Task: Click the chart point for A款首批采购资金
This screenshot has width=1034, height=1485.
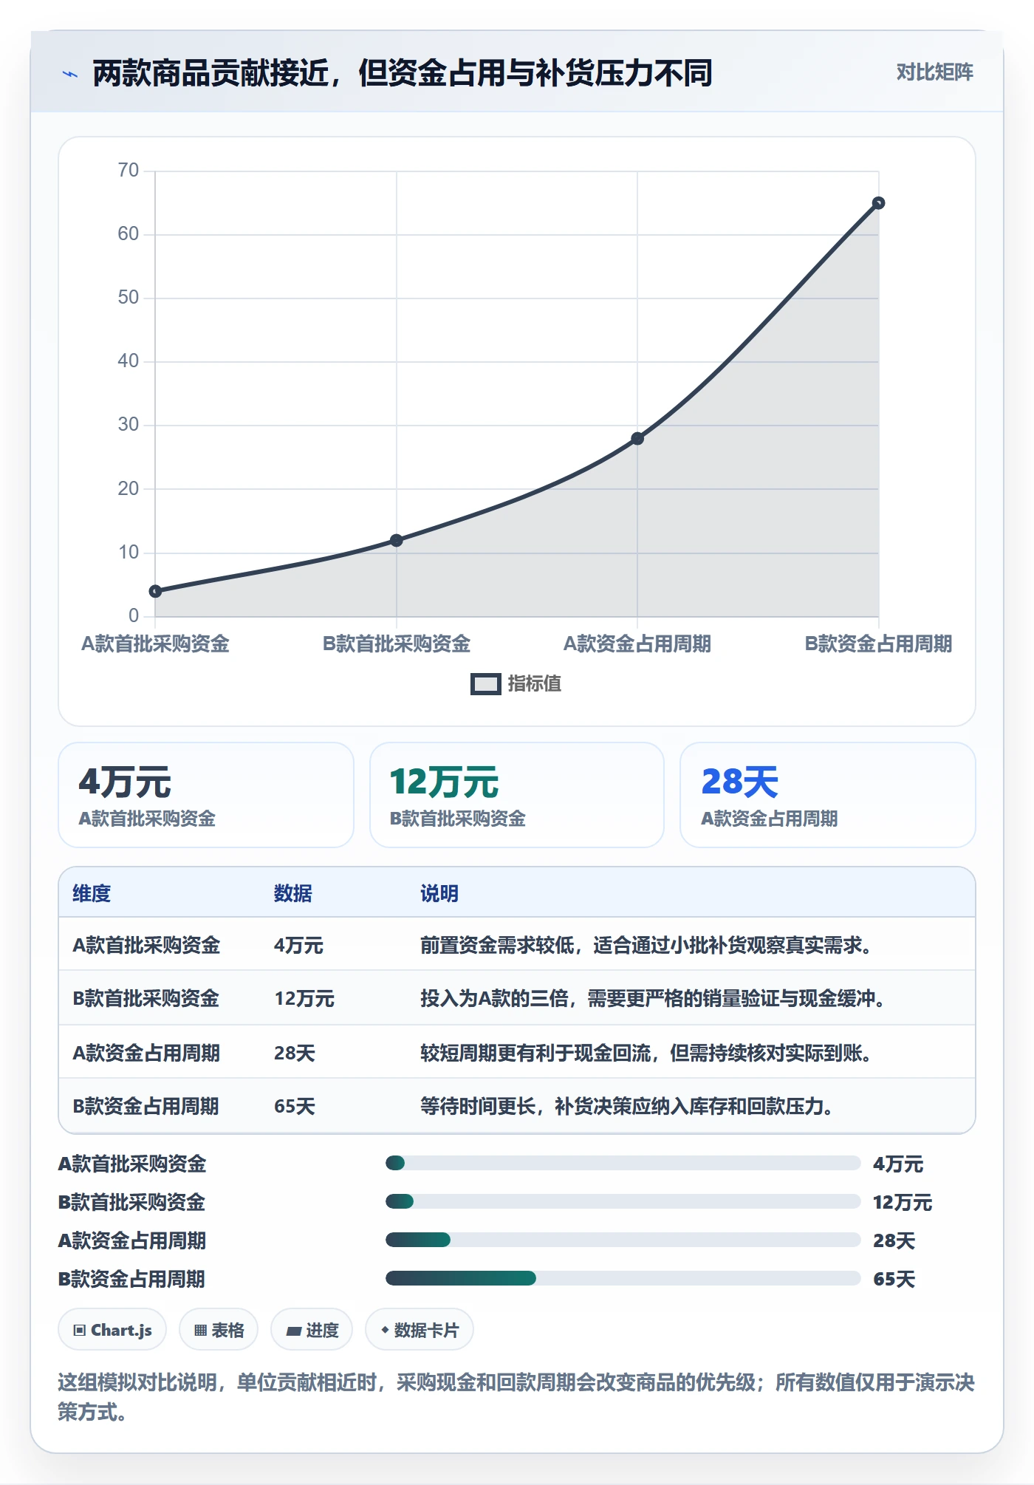Action: pos(155,591)
